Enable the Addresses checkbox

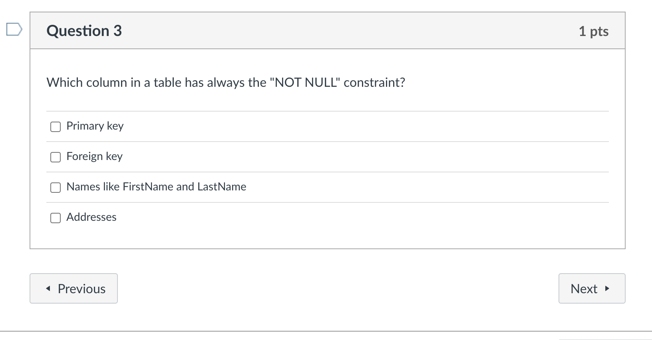(x=56, y=218)
